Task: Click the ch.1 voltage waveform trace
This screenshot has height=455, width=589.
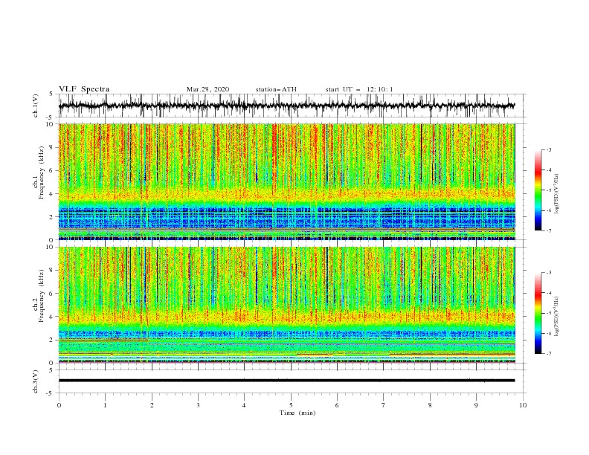Action: (x=286, y=106)
